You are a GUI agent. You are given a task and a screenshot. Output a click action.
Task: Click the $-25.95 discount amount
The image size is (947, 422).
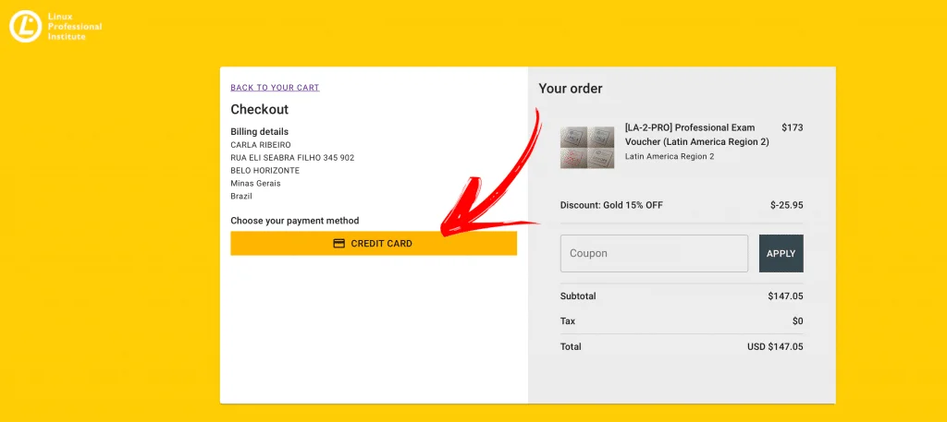(x=786, y=205)
